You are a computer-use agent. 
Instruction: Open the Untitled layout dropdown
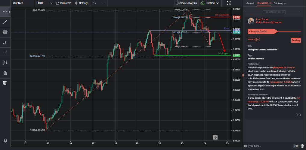click(x=210, y=3)
